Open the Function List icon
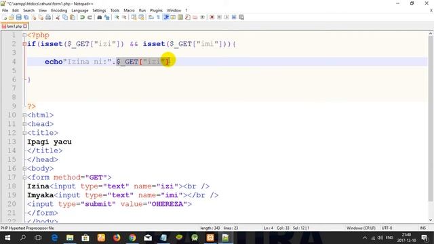The height and width of the screenshot is (244, 434). tap(188, 17)
